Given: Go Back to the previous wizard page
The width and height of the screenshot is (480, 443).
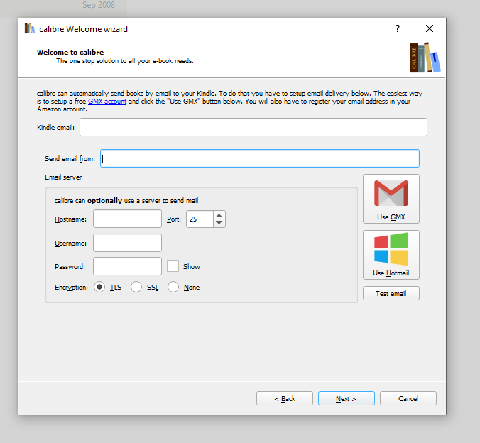Looking at the screenshot, I should [285, 398].
